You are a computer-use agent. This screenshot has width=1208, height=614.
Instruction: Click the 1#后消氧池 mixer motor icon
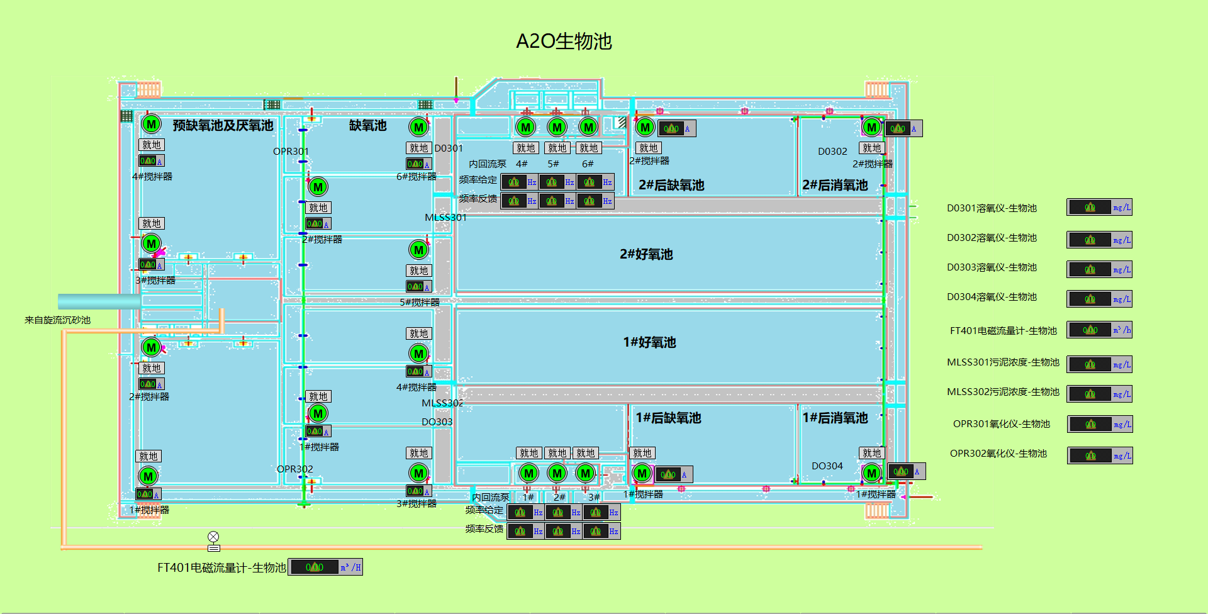coord(871,473)
